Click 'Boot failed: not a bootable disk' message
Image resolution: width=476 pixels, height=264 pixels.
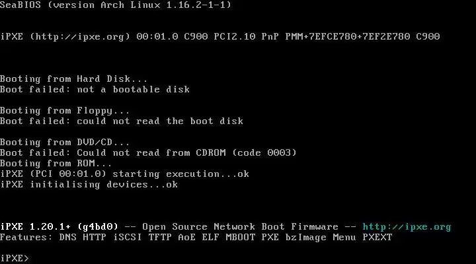(x=95, y=89)
